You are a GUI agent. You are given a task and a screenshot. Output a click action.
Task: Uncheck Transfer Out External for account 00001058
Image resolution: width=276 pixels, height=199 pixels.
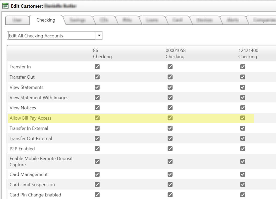pos(170,138)
